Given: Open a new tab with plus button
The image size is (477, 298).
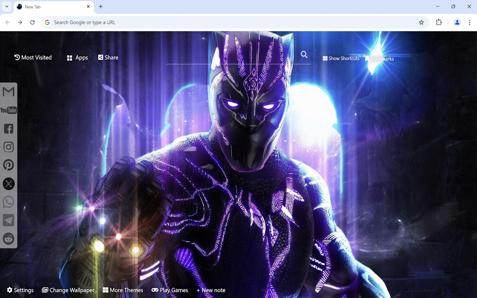Looking at the screenshot, I should tap(101, 7).
